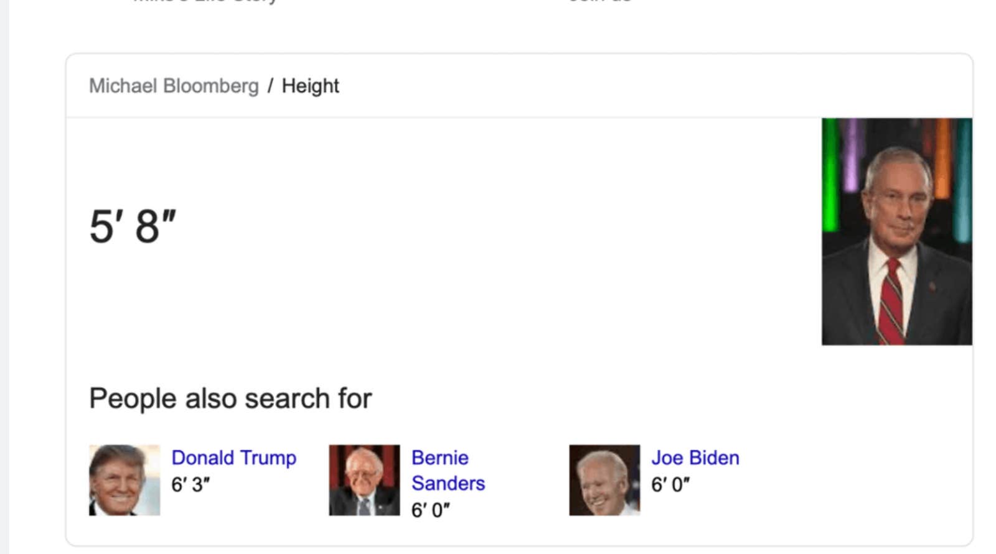The image size is (996, 554).
Task: Click the panel header area
Action: [498, 86]
